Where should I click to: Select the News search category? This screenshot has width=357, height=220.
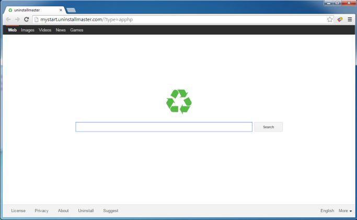tap(61, 30)
